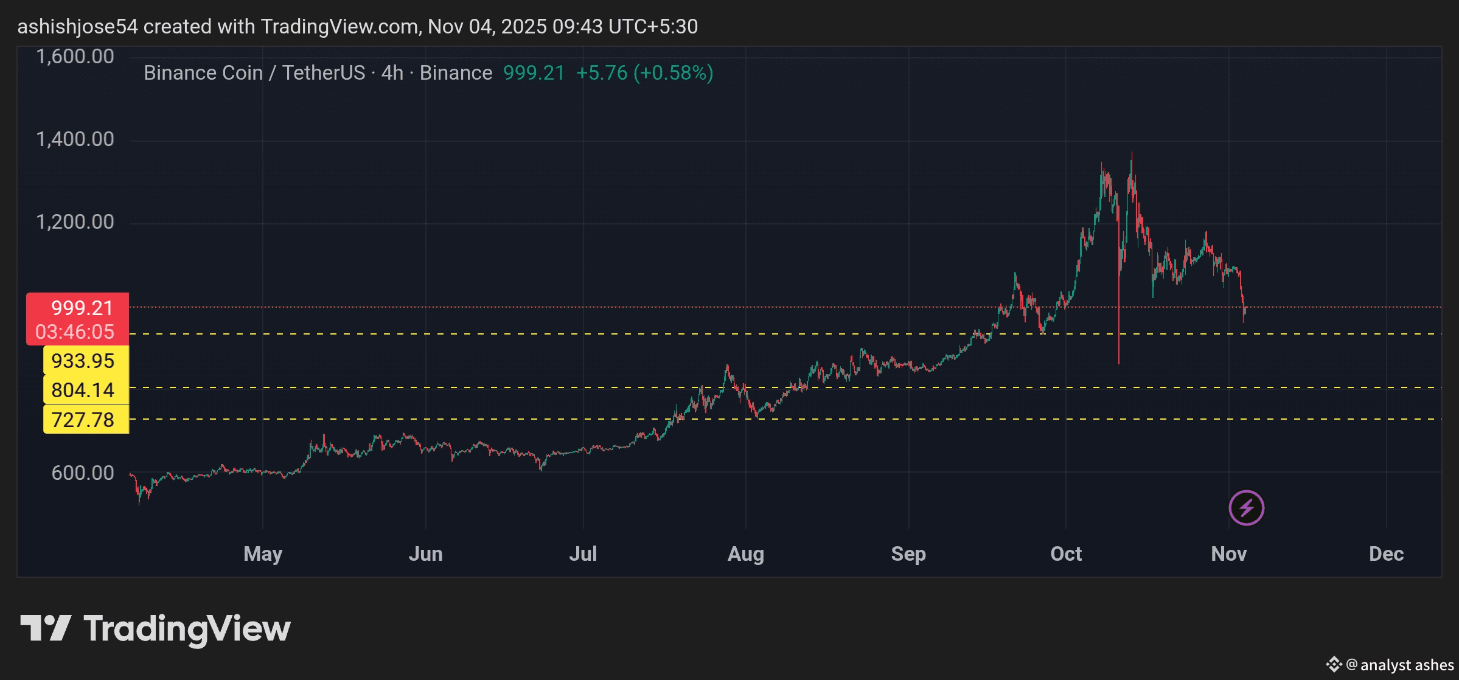The height and width of the screenshot is (680, 1459).
Task: Click the red 999.21 current price label
Action: pyautogui.click(x=78, y=308)
